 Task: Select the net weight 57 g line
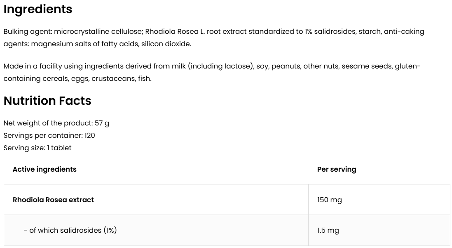[56, 123]
